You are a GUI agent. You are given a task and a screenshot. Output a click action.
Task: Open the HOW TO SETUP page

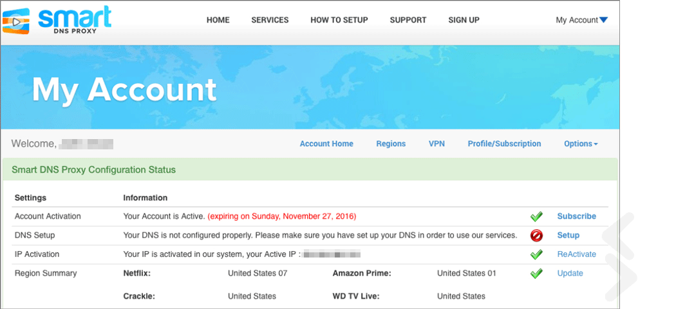[x=339, y=20]
